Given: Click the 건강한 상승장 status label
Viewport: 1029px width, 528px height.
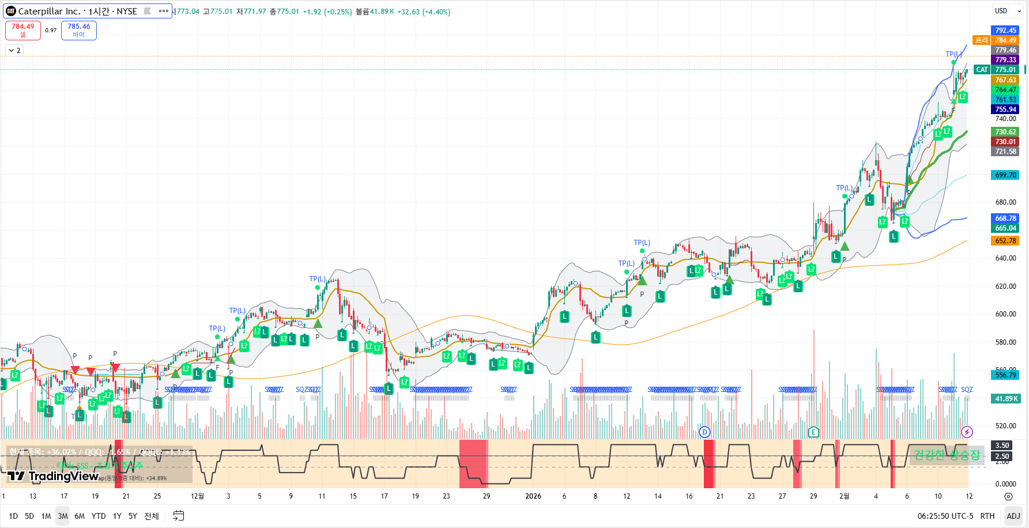Looking at the screenshot, I should point(947,455).
